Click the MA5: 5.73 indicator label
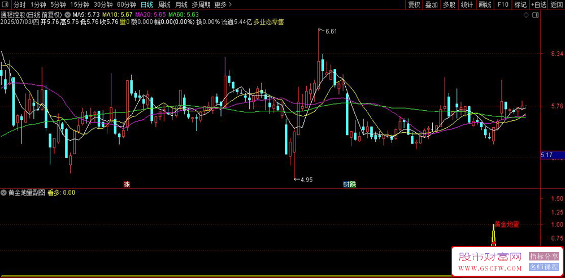Screen dimensions: 565x278 pos(86,15)
